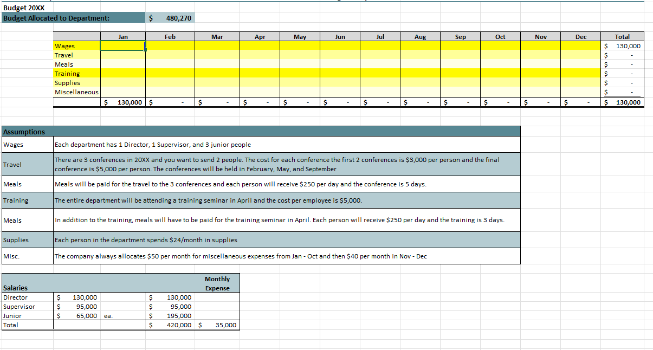The height and width of the screenshot is (350, 653).
Task: Select the Meals assumption about 3 day training
Action: [287, 220]
